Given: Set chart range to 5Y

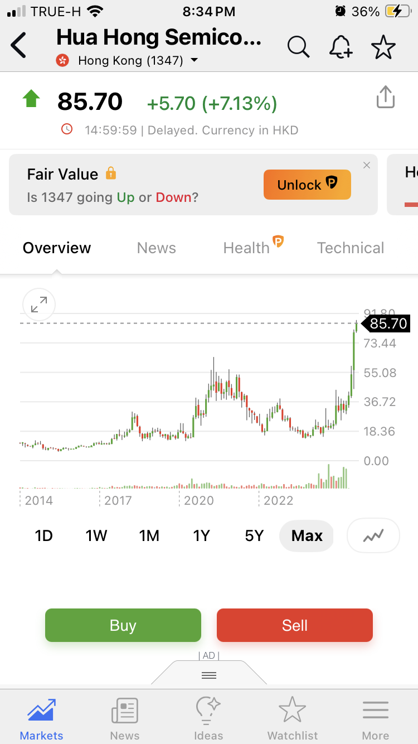Looking at the screenshot, I should [x=254, y=536].
